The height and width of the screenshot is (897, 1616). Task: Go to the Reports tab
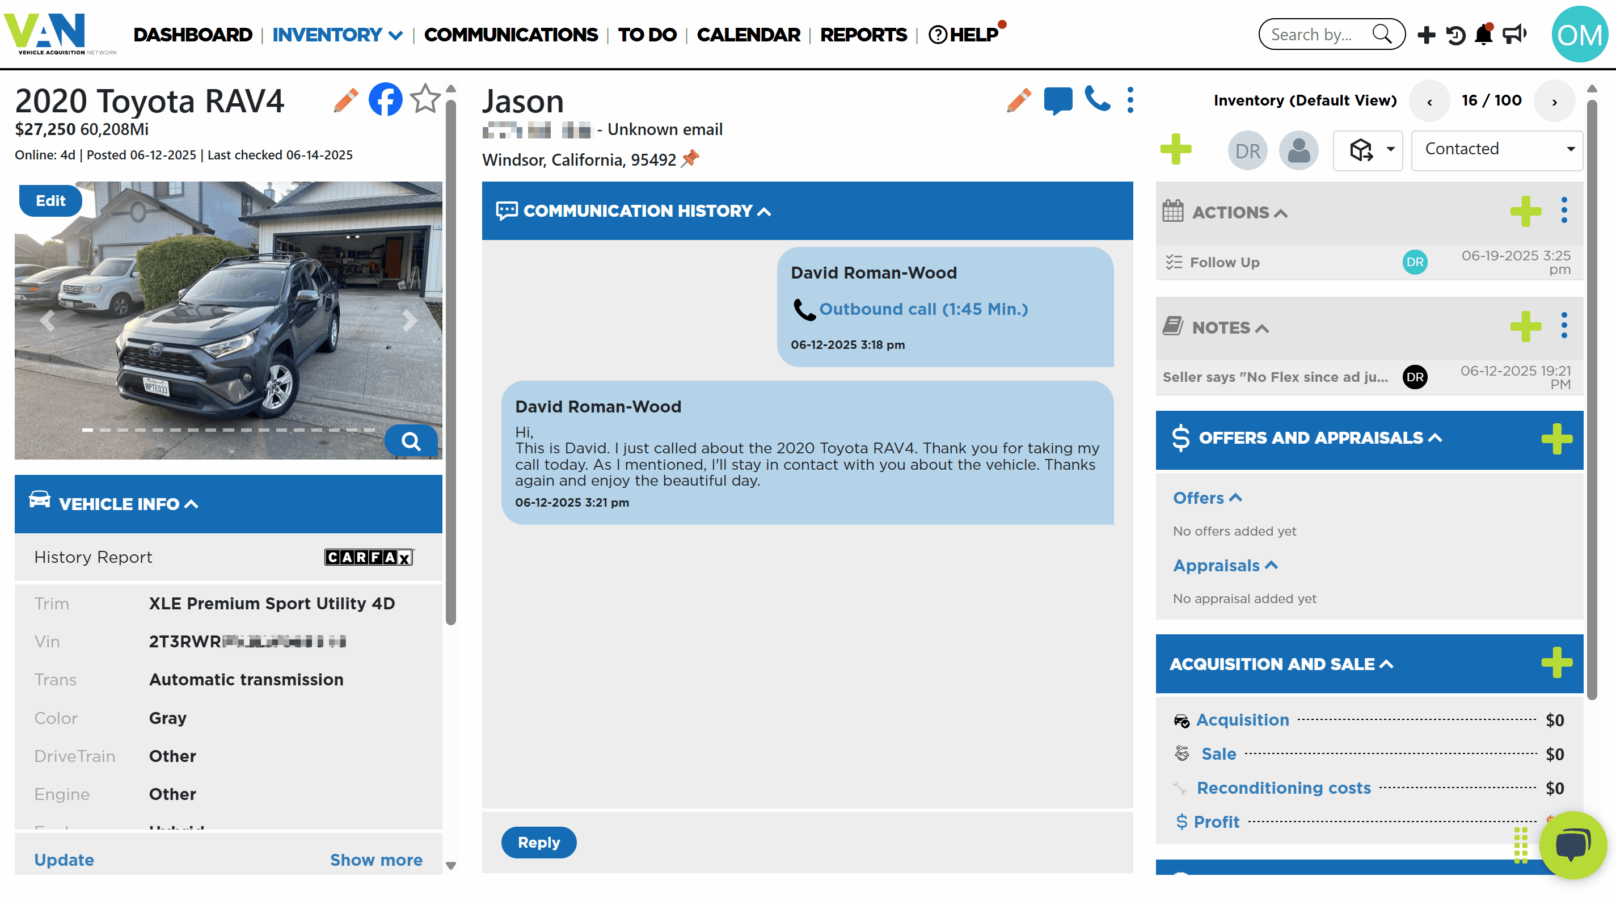click(863, 35)
